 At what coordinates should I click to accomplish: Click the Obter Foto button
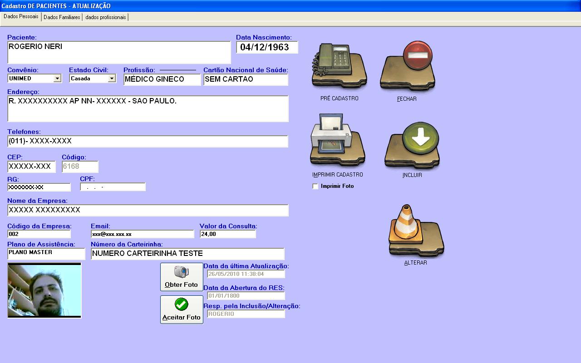(182, 277)
